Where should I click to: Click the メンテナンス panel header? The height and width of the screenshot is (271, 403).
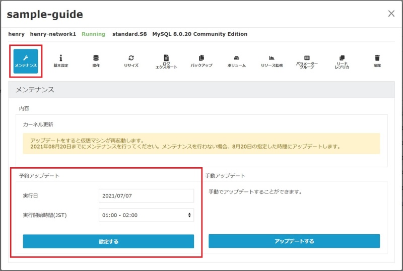201,90
